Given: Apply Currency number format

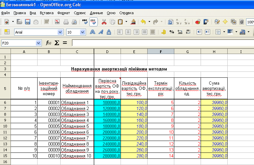Looking at the screenshot, I should 163,32.
